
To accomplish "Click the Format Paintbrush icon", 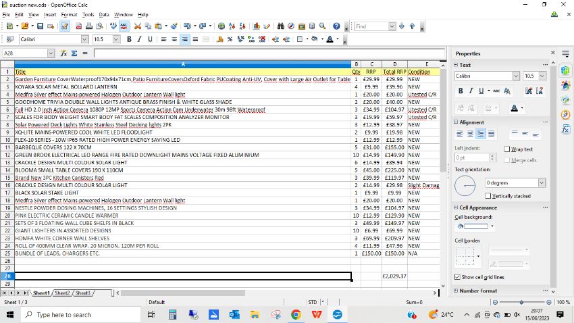I will click(x=174, y=26).
